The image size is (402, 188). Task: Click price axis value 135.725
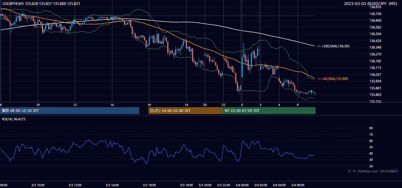coord(375,102)
